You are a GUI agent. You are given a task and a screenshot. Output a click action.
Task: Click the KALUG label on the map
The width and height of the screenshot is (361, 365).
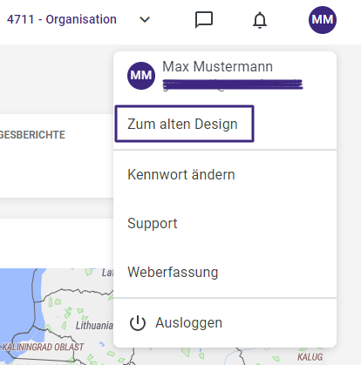coord(310,357)
